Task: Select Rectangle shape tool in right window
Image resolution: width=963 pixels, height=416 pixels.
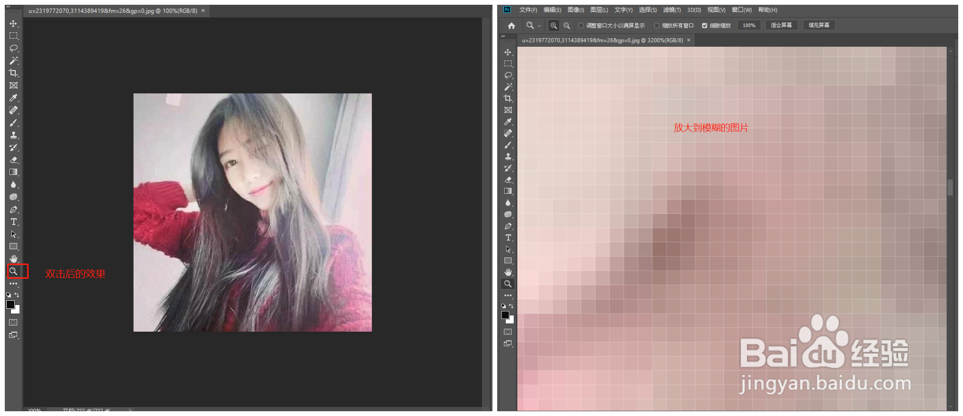Action: tap(508, 261)
